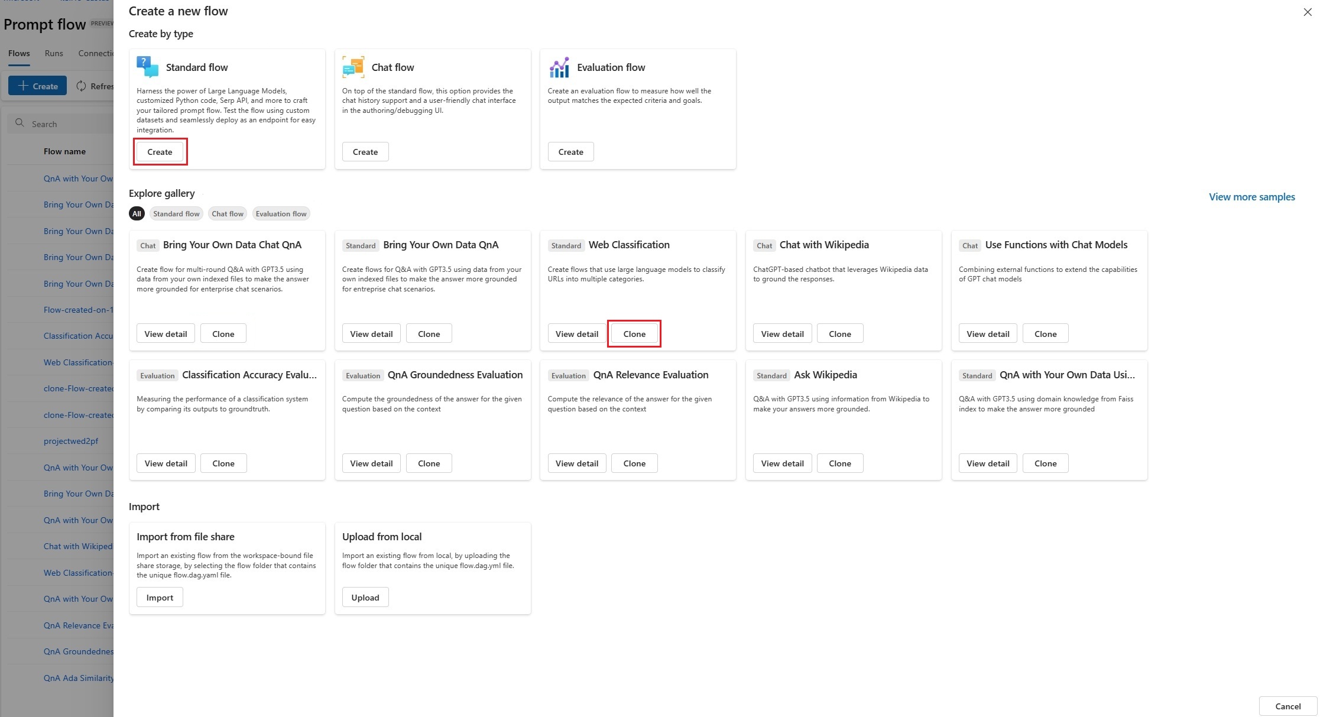
Task: Open the Flows tab
Action: point(19,53)
